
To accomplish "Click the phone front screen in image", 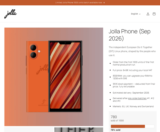I will pos(65,76).
